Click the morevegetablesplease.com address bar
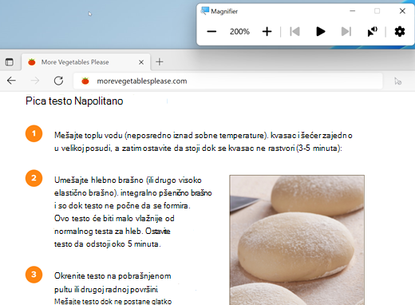Image resolution: width=415 pixels, height=305 pixels. click(228, 81)
